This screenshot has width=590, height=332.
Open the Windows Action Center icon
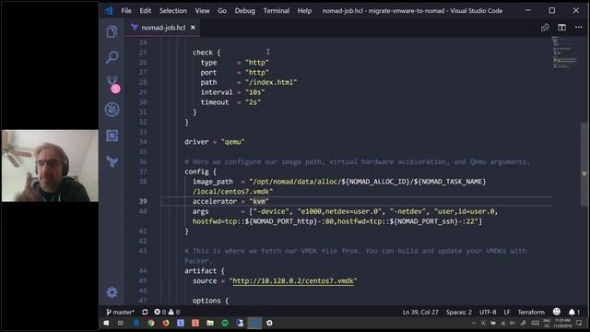pos(579,323)
